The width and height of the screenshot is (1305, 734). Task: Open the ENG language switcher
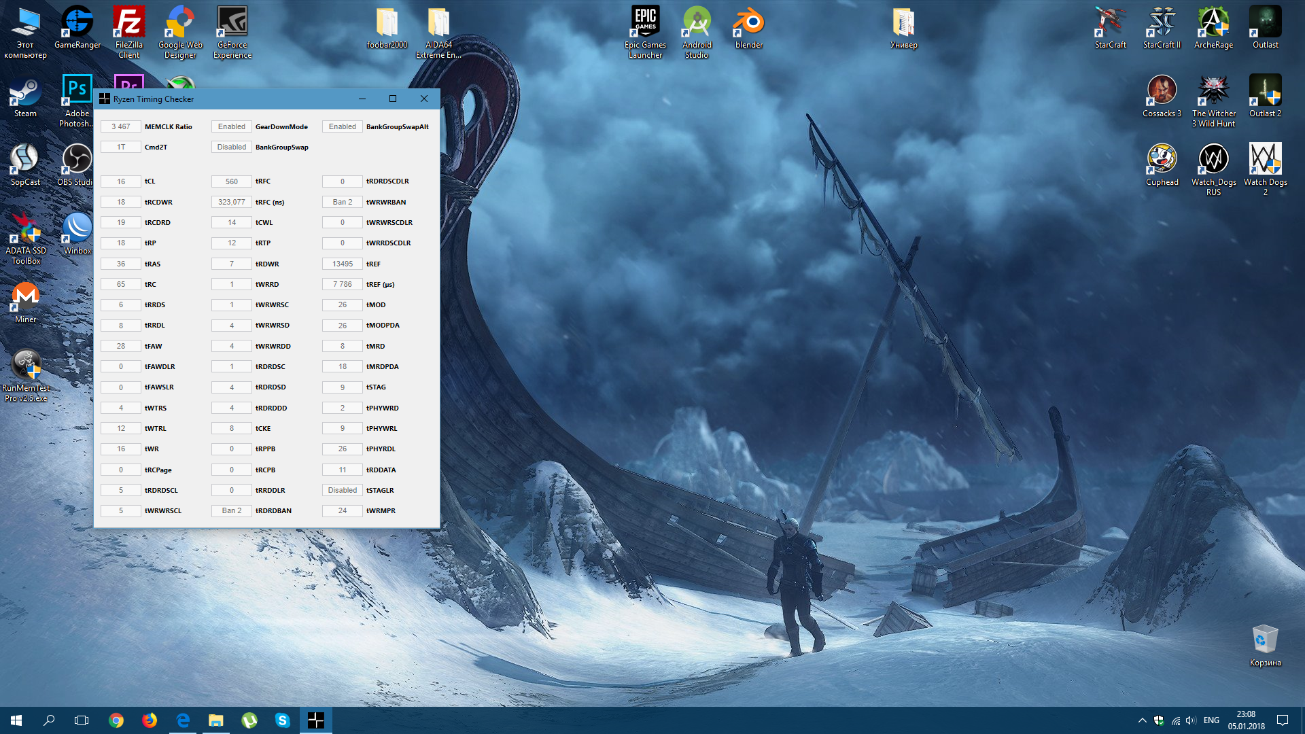[1211, 720]
